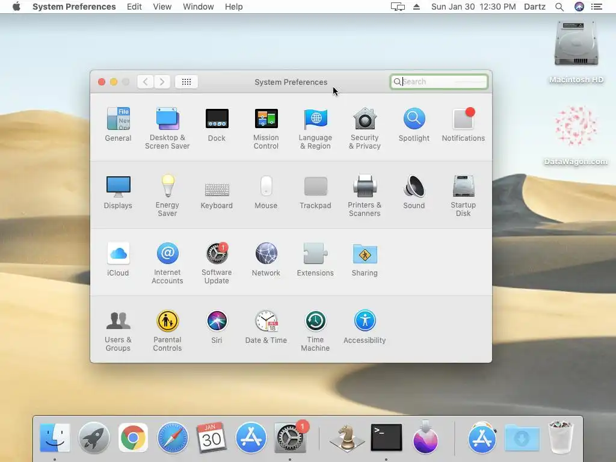The width and height of the screenshot is (616, 462).
Task: Open the App Store icon beside Calendar
Action: 251,437
